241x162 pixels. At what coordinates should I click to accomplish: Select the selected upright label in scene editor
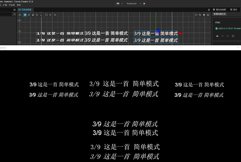point(156,33)
